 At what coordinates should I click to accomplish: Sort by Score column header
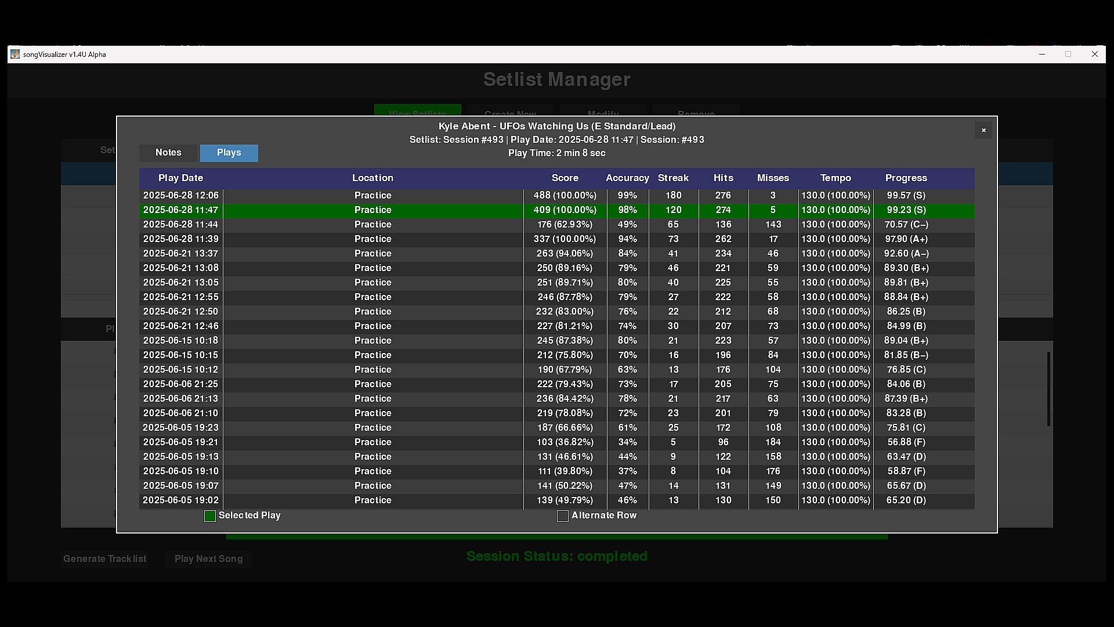point(565,178)
